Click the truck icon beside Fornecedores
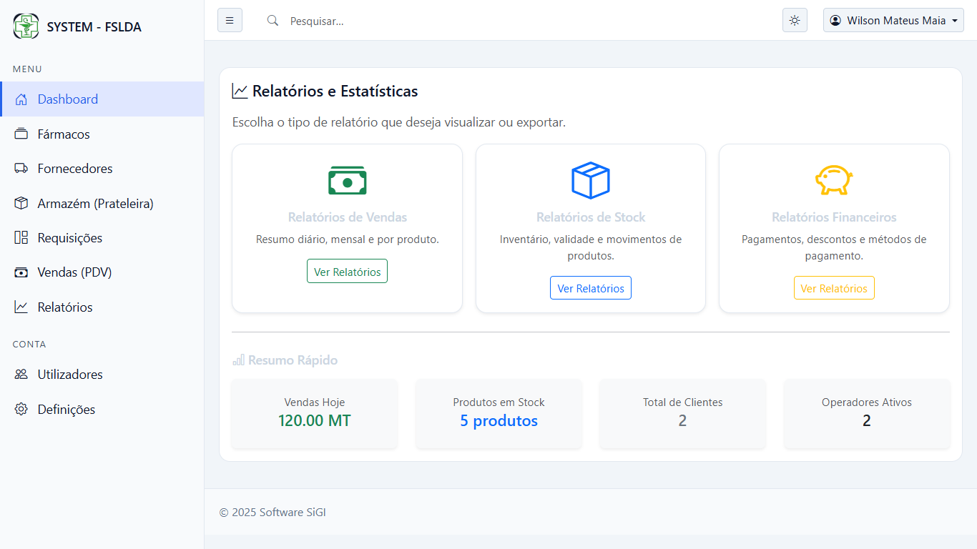977x549 pixels. pos(21,169)
